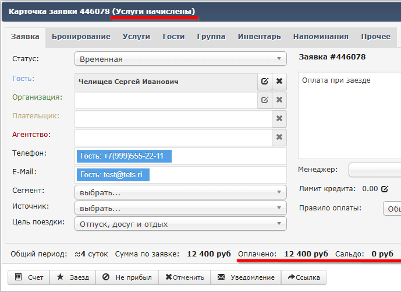Screen dimensions: 401x292
Task: Go to the Гости tab
Action: [173, 37]
